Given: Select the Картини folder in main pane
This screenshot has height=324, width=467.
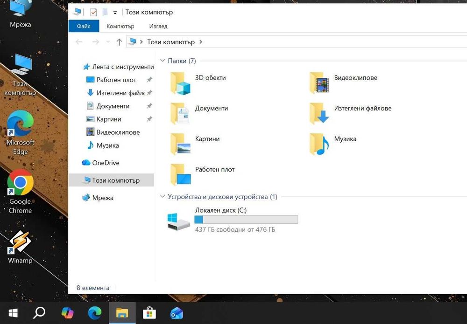Looking at the screenshot, I should tap(195, 145).
